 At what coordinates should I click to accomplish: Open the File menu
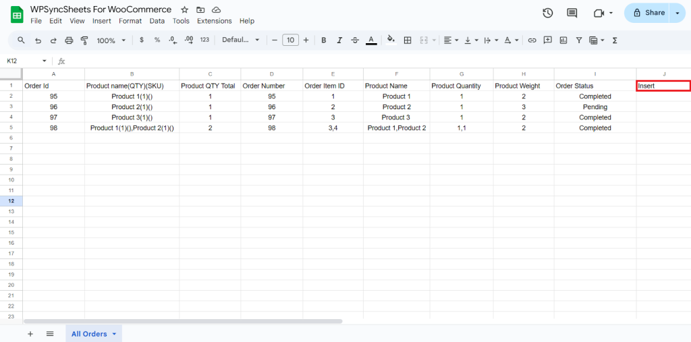pos(36,21)
